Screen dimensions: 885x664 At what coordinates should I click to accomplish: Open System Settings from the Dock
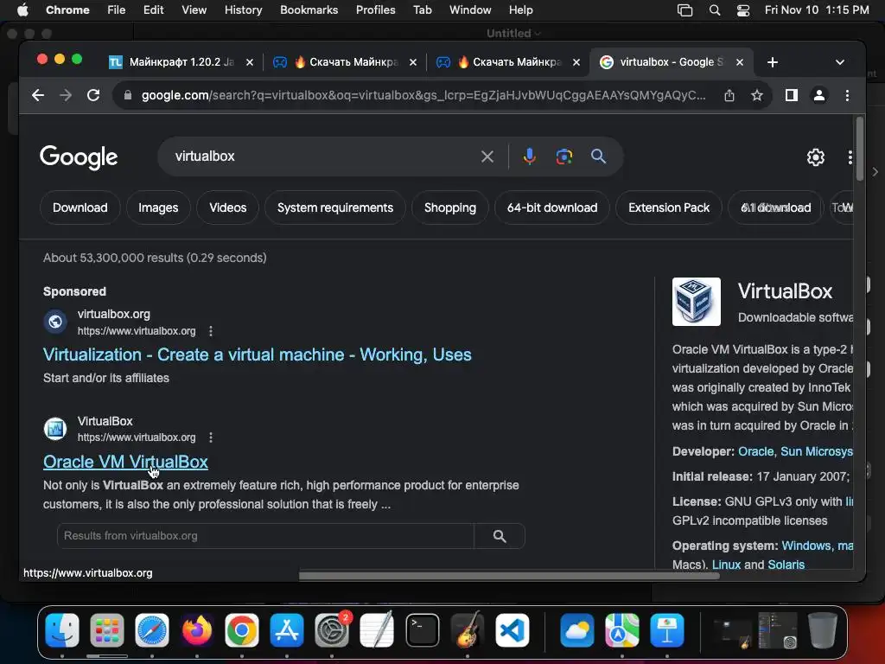coord(332,630)
